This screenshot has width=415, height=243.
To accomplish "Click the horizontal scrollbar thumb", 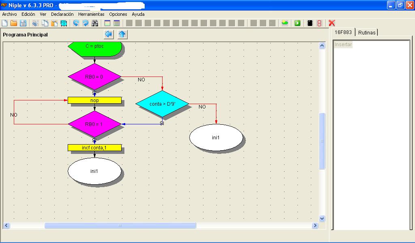I will pos(120,225).
